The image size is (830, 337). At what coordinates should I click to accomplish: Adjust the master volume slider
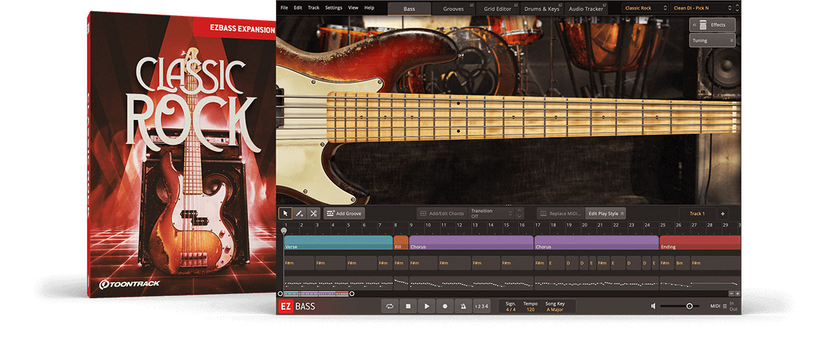pos(689,306)
